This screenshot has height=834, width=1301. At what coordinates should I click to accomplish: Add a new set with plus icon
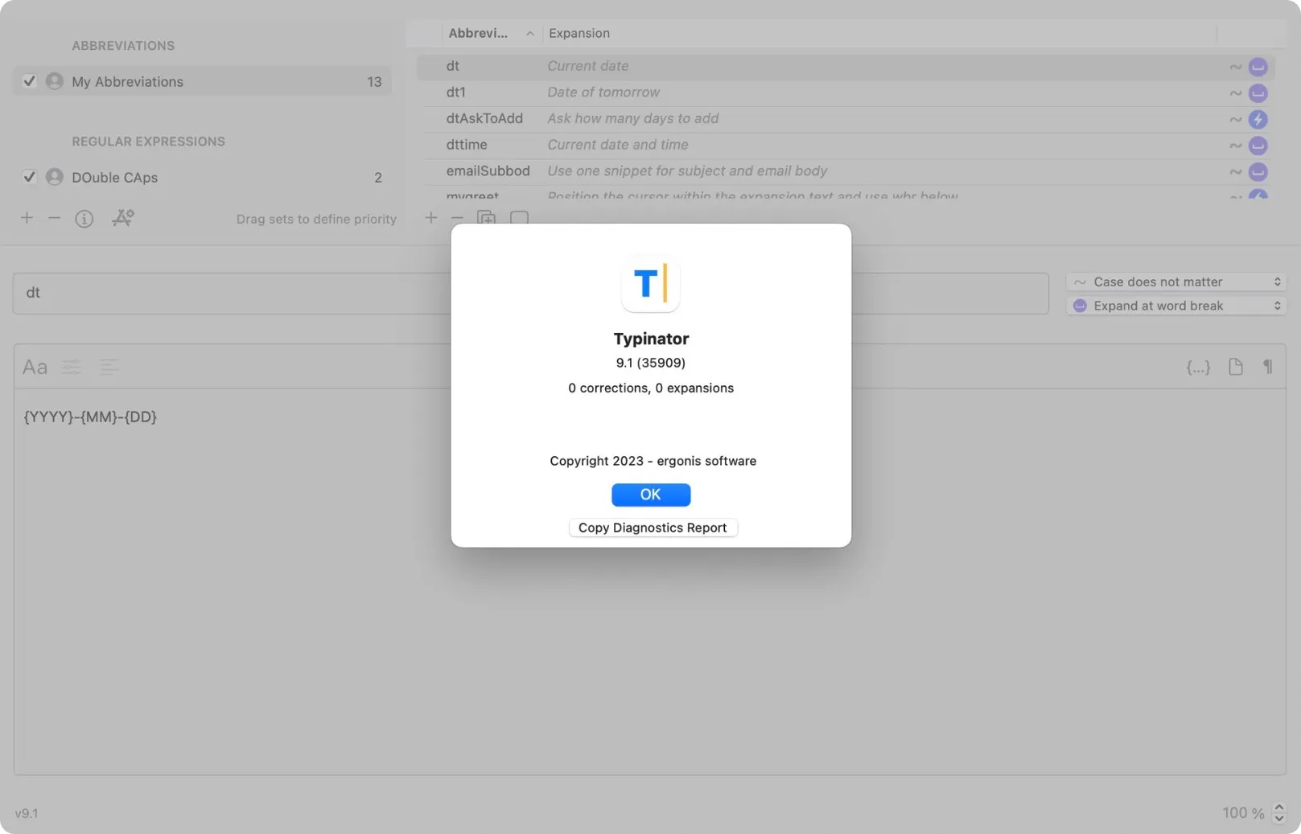pyautogui.click(x=27, y=218)
